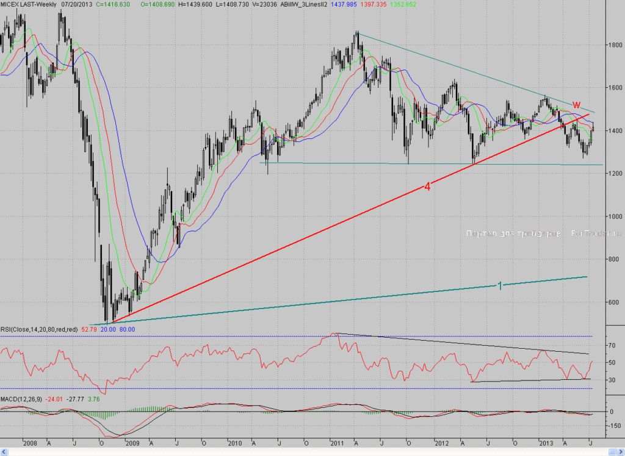The height and width of the screenshot is (456, 625).
Task: Click the 600 level on the price axis
Action: 614,302
